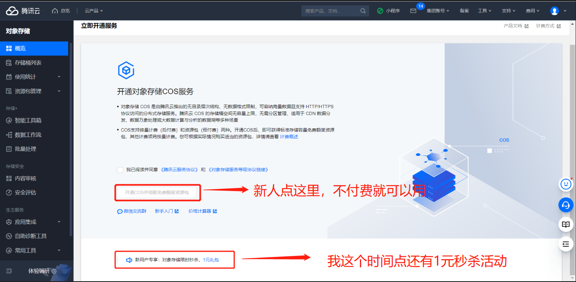The image size is (576, 282).
Task: Click the speaker icon beside 新用户专享
Action: click(x=129, y=260)
